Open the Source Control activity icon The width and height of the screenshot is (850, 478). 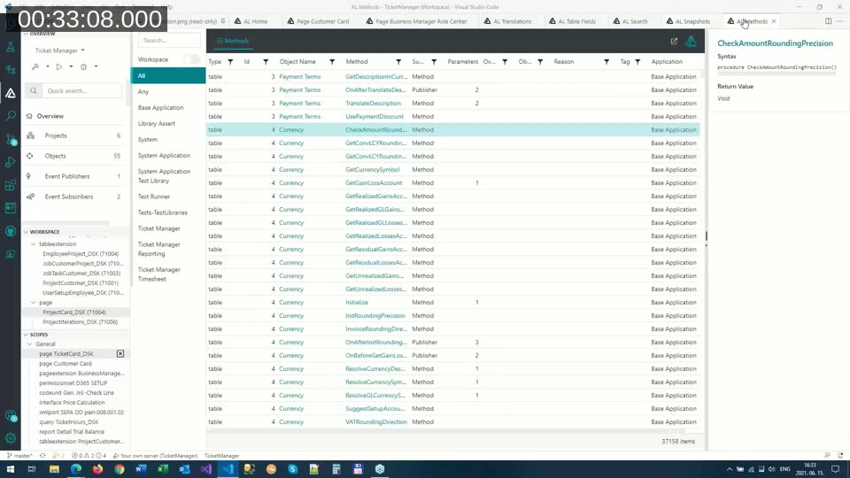11,139
